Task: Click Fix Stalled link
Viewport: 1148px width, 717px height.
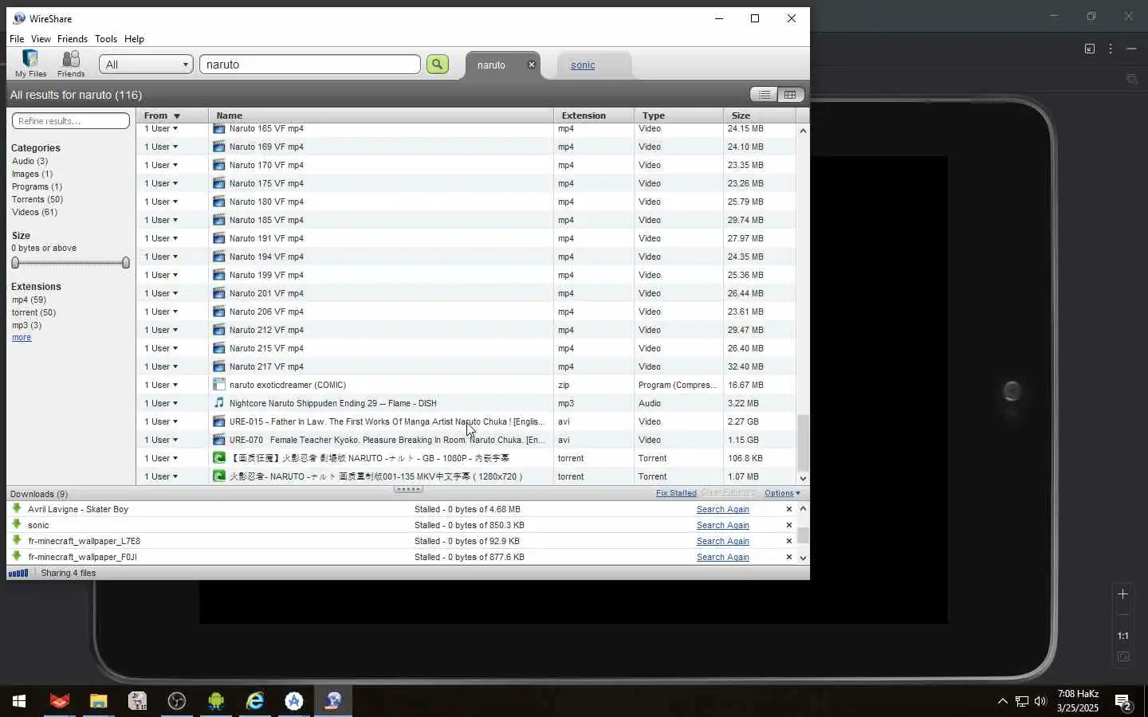Action: (x=676, y=493)
